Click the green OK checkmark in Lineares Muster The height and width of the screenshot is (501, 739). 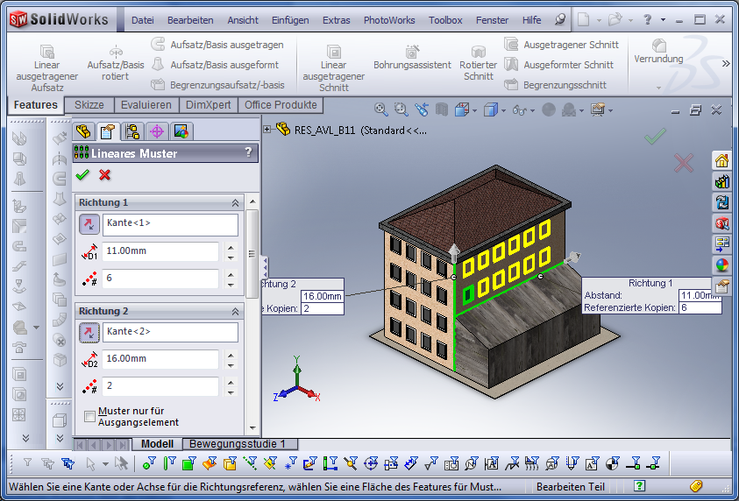(83, 175)
